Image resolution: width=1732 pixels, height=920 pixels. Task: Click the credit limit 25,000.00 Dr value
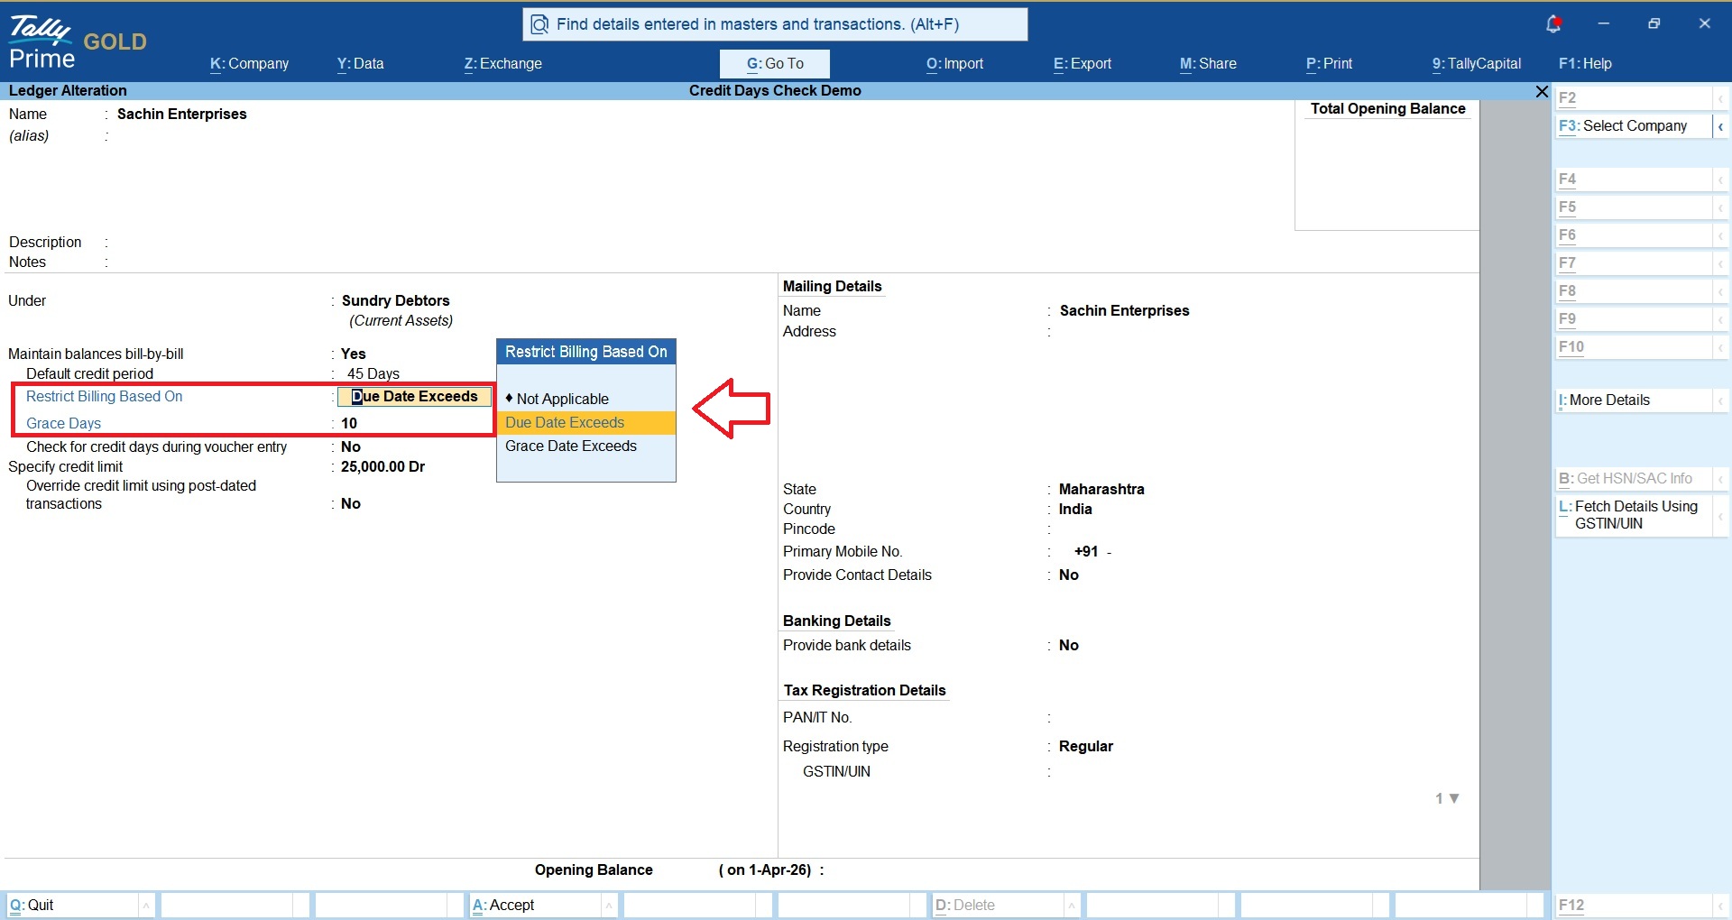(x=382, y=466)
